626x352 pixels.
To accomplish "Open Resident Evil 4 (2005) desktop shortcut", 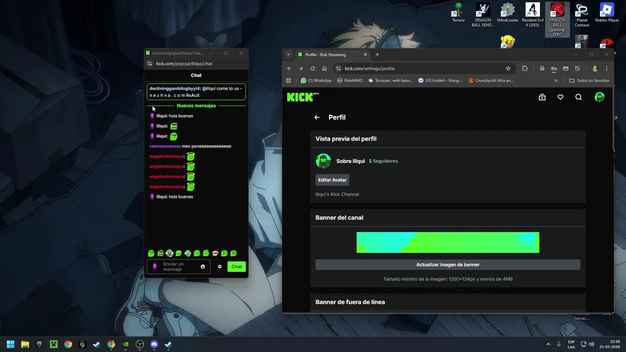I will click(x=533, y=15).
